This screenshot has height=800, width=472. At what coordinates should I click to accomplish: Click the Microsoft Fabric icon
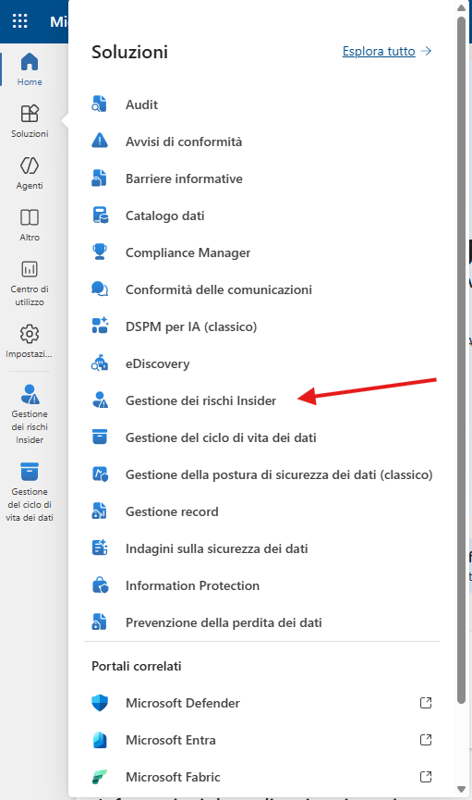tap(100, 777)
